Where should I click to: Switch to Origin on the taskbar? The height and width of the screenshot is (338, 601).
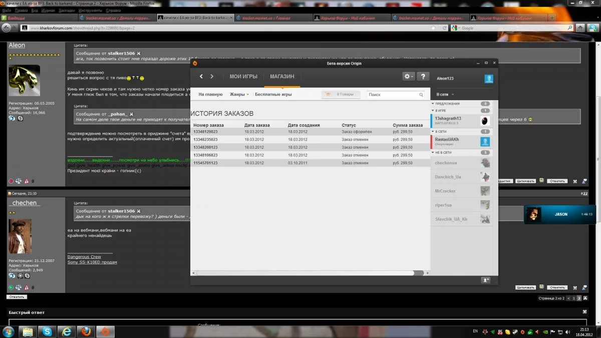coord(105,331)
